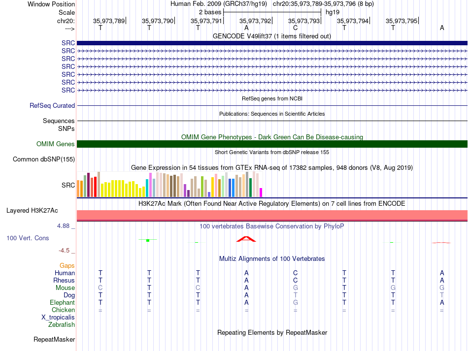Click GENCODE V49lift37 track title

[271, 36]
